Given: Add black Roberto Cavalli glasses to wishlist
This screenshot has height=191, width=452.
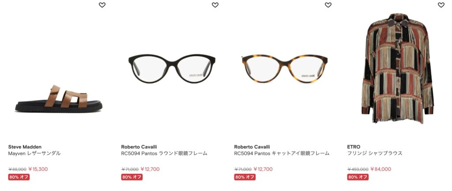Looking at the screenshot, I should (215, 5).
